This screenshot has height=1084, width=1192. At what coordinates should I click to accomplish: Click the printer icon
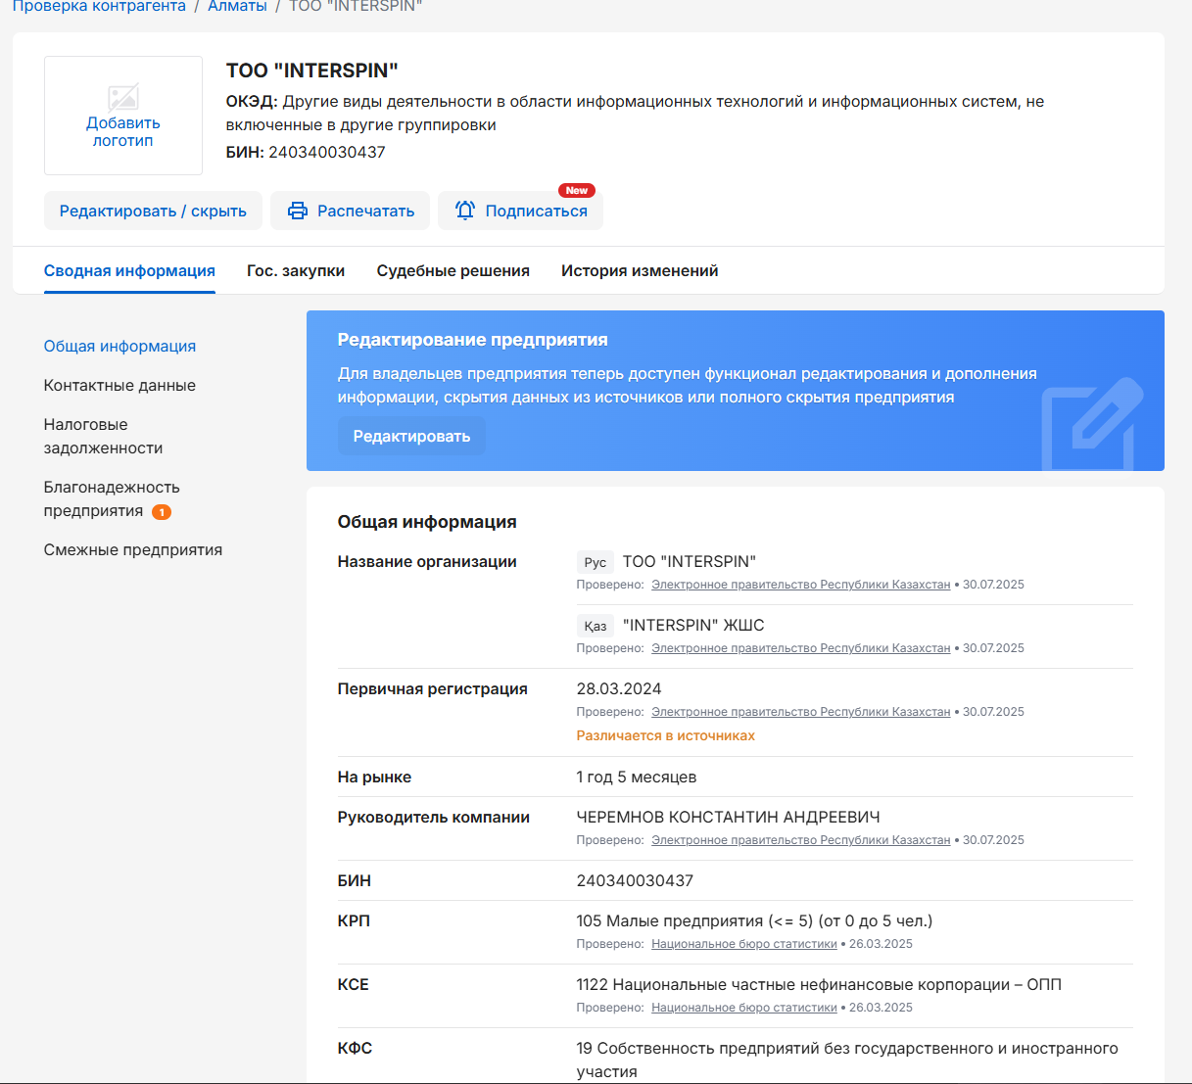click(298, 211)
